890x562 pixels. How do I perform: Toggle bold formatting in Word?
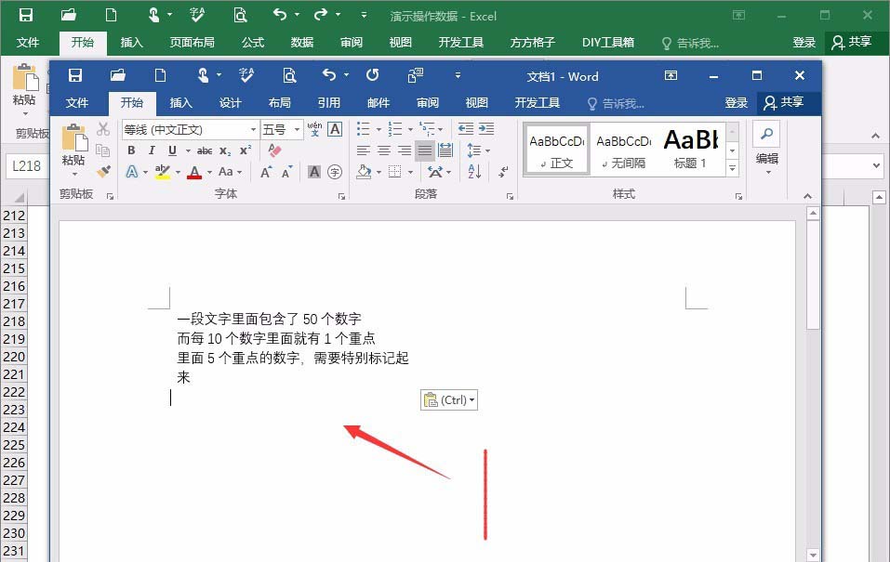point(131,150)
